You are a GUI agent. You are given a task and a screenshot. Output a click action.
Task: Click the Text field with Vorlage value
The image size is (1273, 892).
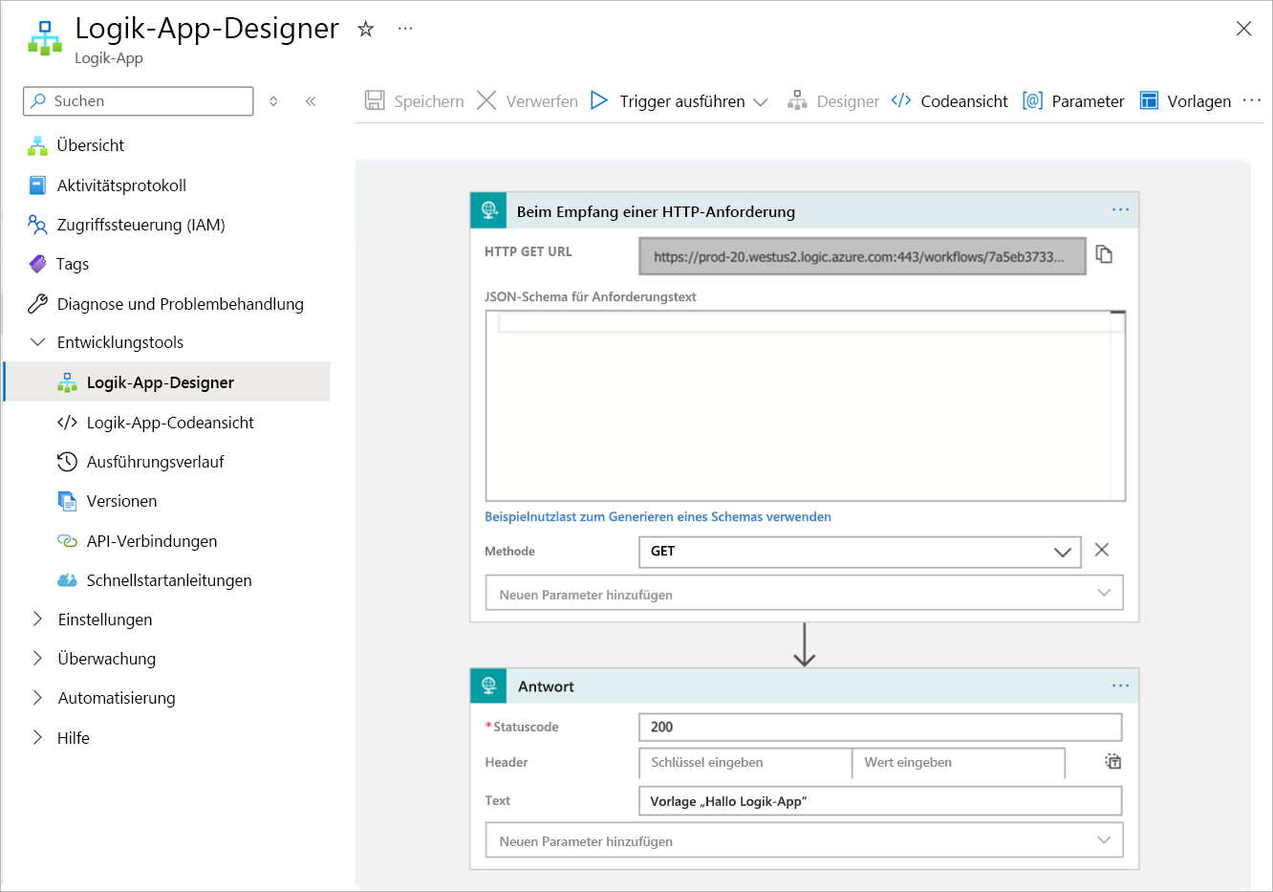[x=880, y=801]
